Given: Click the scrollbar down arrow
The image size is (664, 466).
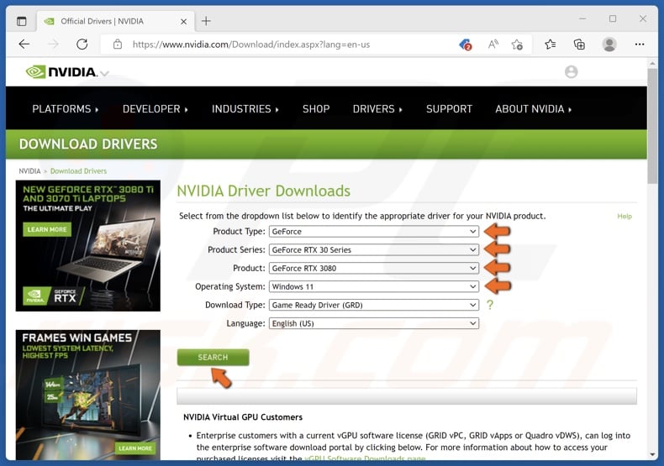Looking at the screenshot, I should tap(652, 455).
